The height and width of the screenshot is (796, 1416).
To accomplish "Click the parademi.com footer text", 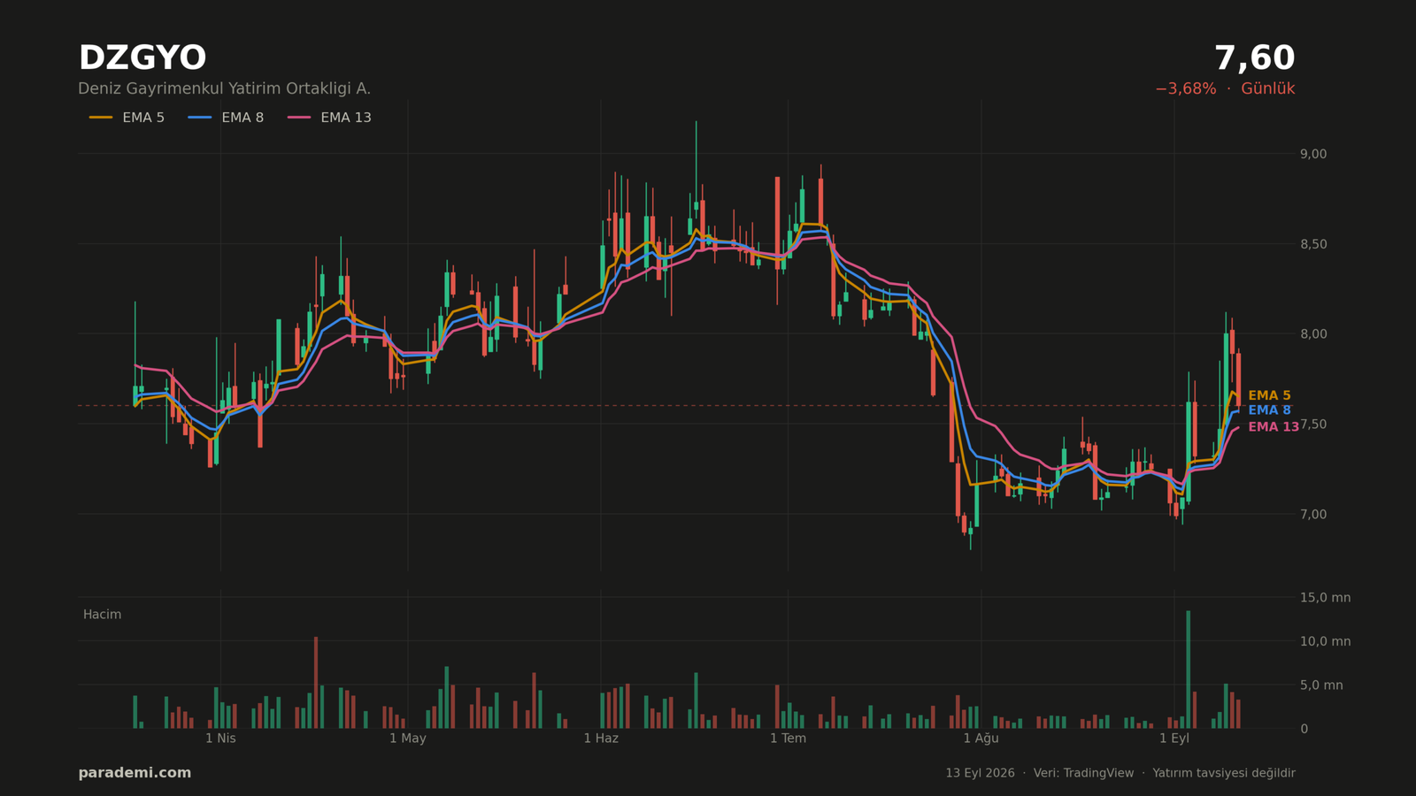I will click(x=135, y=773).
